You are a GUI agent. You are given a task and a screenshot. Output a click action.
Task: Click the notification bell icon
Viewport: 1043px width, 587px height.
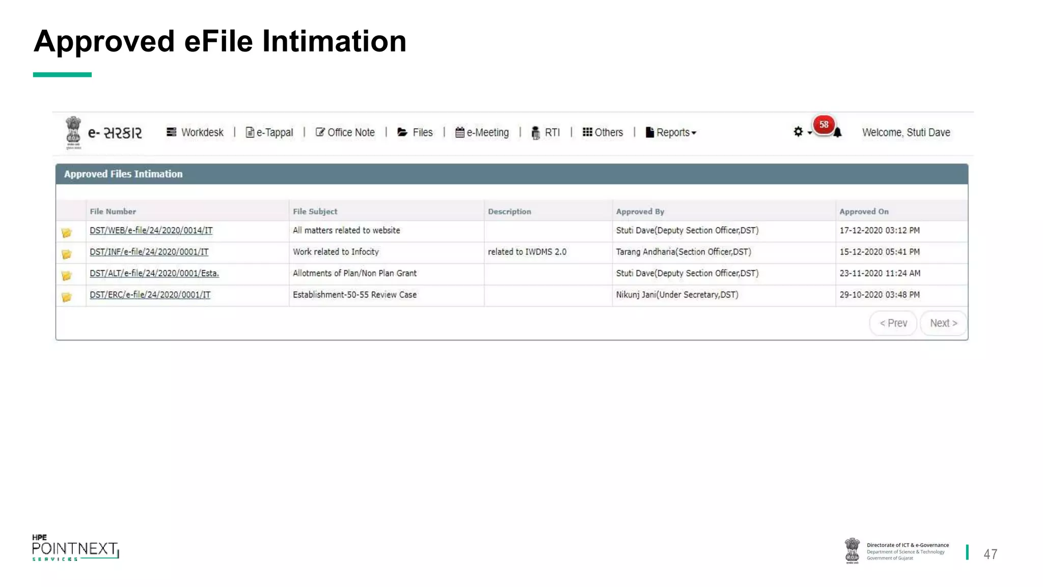coord(837,134)
